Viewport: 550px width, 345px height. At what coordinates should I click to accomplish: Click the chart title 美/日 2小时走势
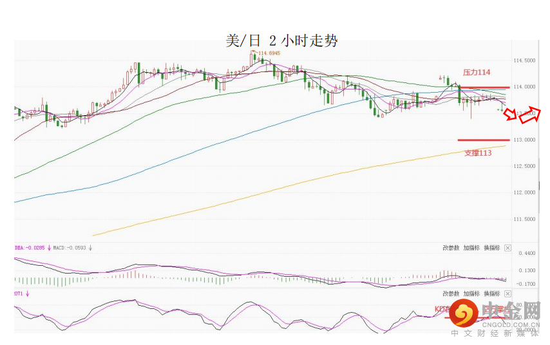(x=281, y=41)
